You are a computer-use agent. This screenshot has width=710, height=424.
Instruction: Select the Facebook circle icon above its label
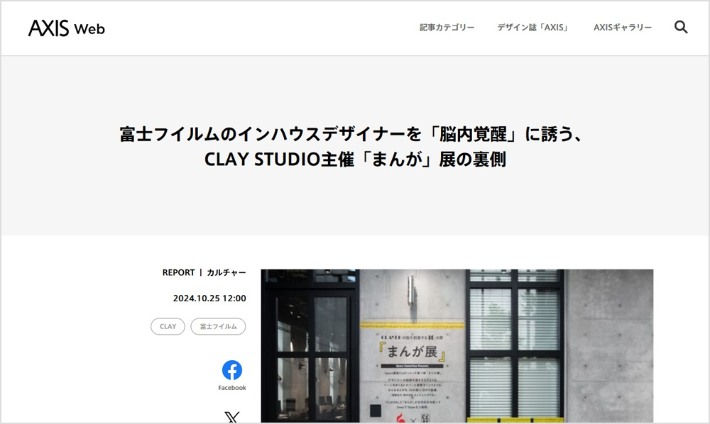[231, 370]
